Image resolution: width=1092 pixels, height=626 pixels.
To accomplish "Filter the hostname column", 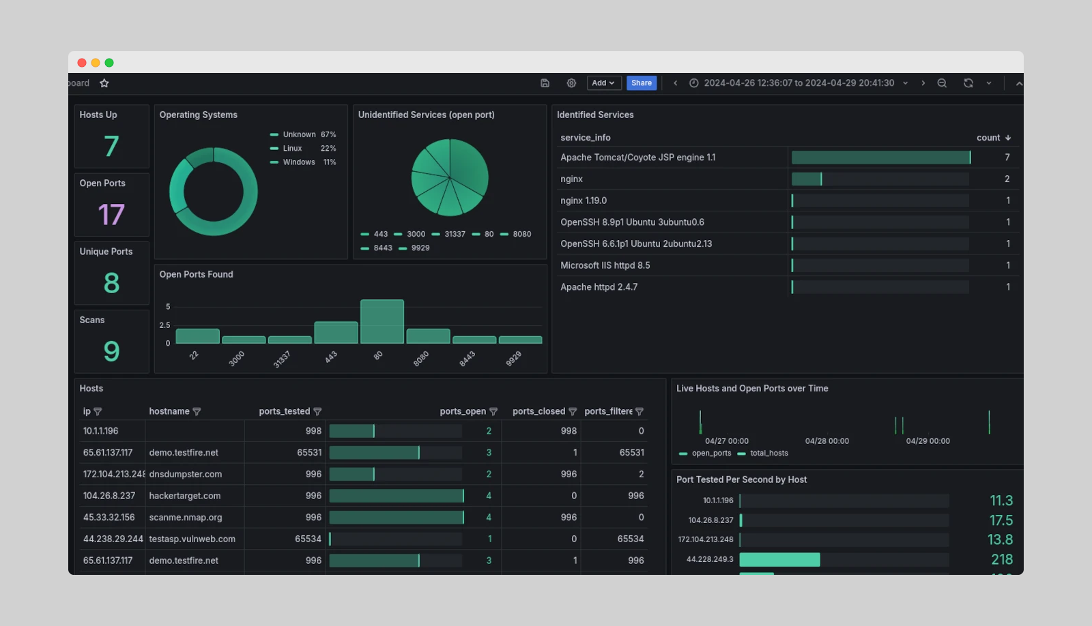I will click(197, 412).
